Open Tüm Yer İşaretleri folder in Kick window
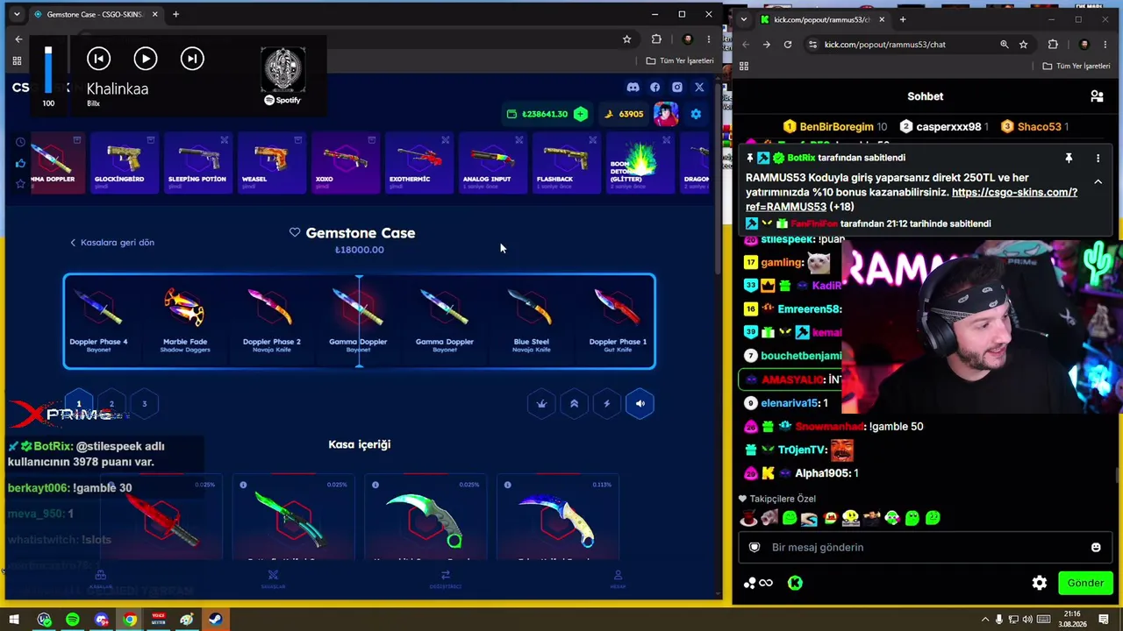This screenshot has width=1123, height=631. point(1078,66)
